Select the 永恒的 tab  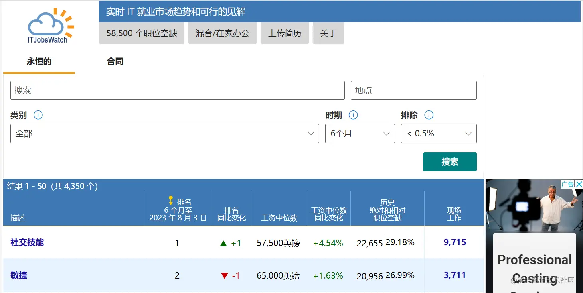(39, 61)
